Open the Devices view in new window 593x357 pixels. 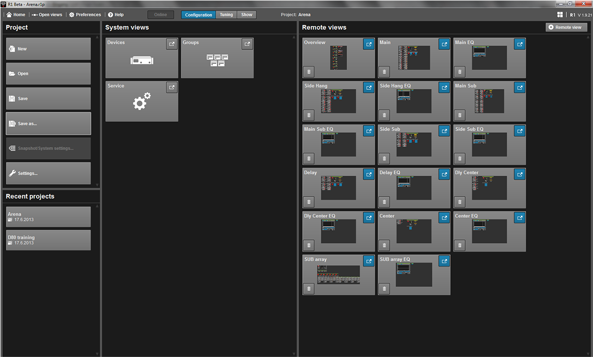171,44
